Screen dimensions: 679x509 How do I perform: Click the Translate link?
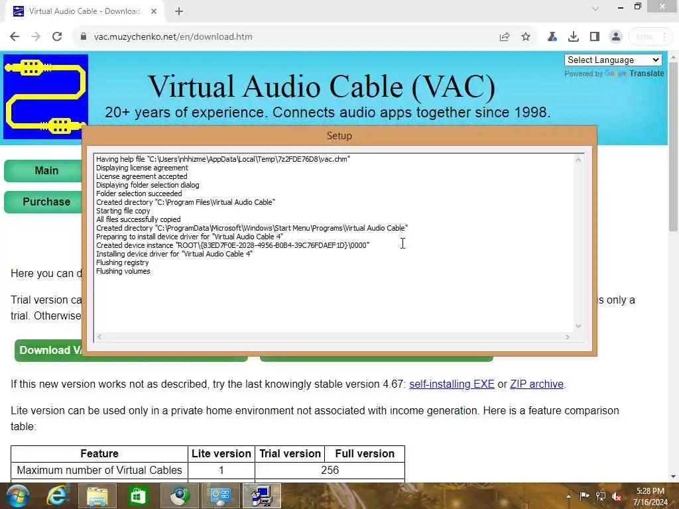(x=647, y=74)
